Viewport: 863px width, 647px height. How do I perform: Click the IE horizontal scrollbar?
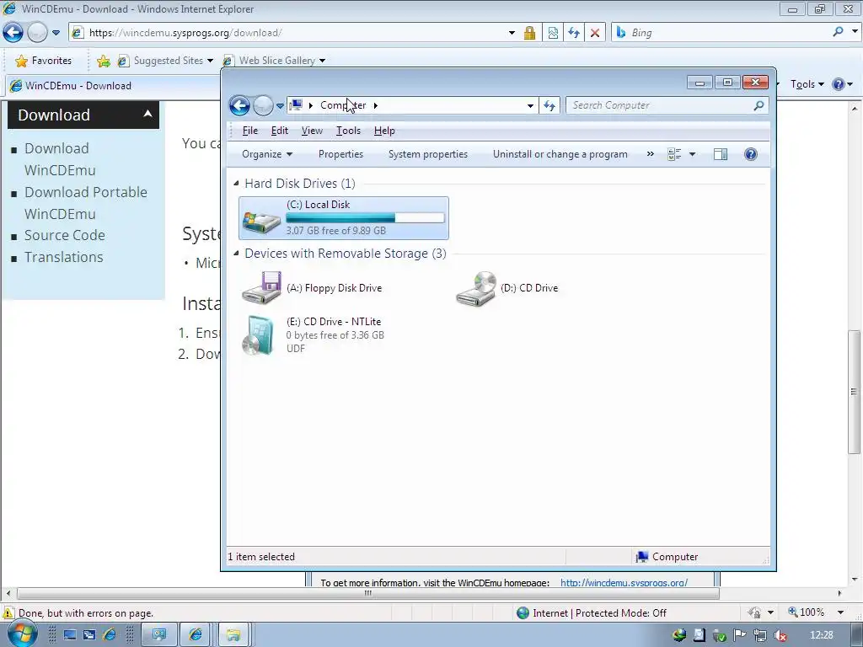click(367, 594)
